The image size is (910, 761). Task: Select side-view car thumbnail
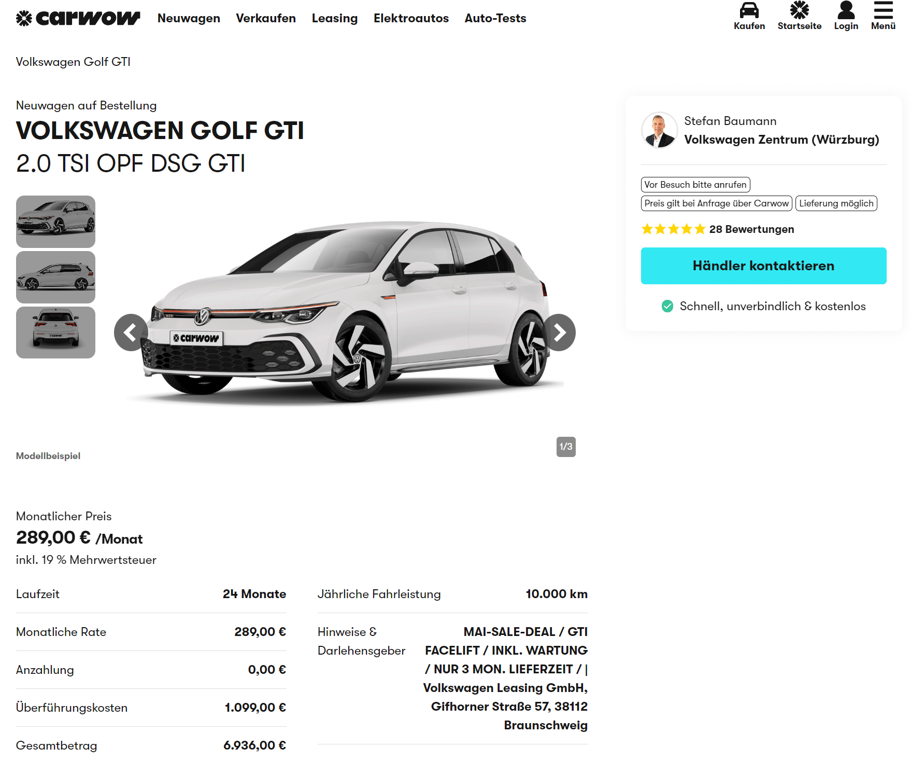tap(55, 277)
